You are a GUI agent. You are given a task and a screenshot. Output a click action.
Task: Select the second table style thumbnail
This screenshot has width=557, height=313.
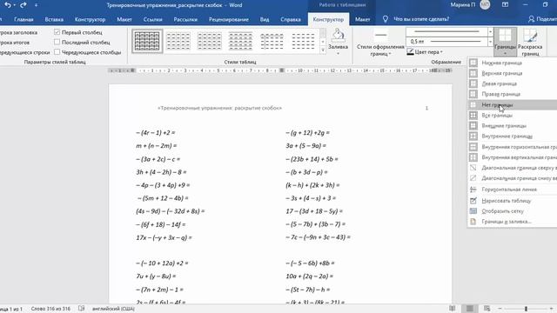(178, 41)
